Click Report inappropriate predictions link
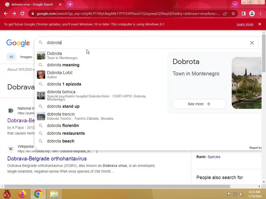This screenshot has height=199, width=266. [255, 148]
